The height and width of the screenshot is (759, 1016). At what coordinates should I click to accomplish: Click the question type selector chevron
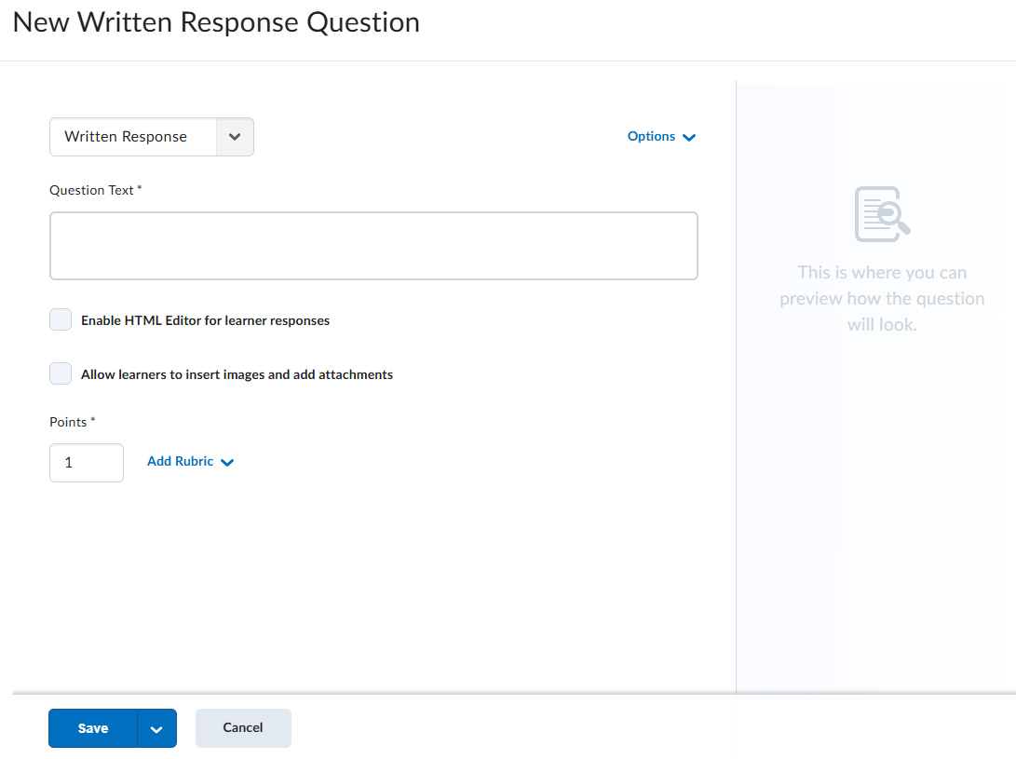(x=237, y=136)
